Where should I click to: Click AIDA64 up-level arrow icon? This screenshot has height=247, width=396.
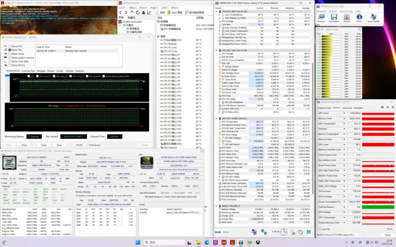132,12
